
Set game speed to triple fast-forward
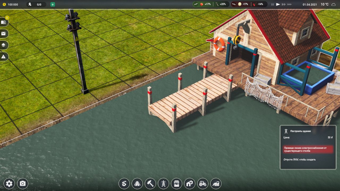(x=290, y=5)
